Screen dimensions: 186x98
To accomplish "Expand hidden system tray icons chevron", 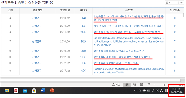I will point(135,90).
